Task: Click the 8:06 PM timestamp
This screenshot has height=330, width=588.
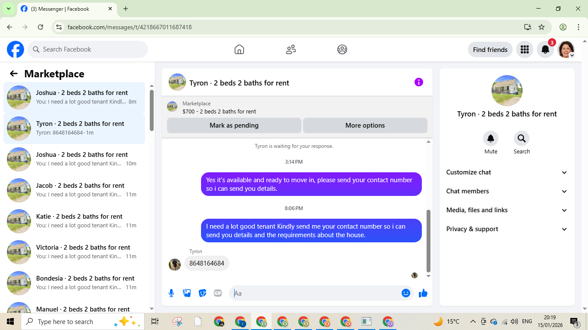Action: click(x=294, y=208)
